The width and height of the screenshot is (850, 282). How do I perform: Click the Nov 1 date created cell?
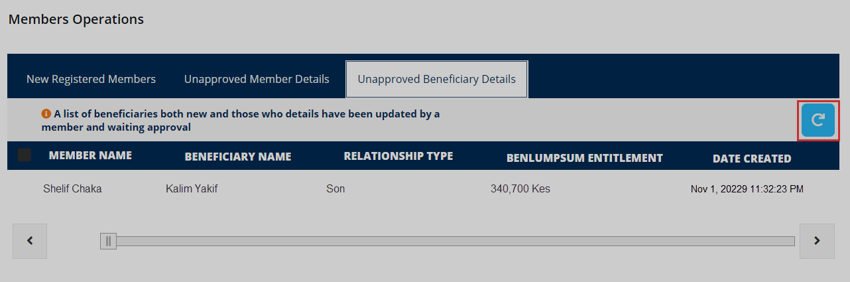tap(747, 189)
